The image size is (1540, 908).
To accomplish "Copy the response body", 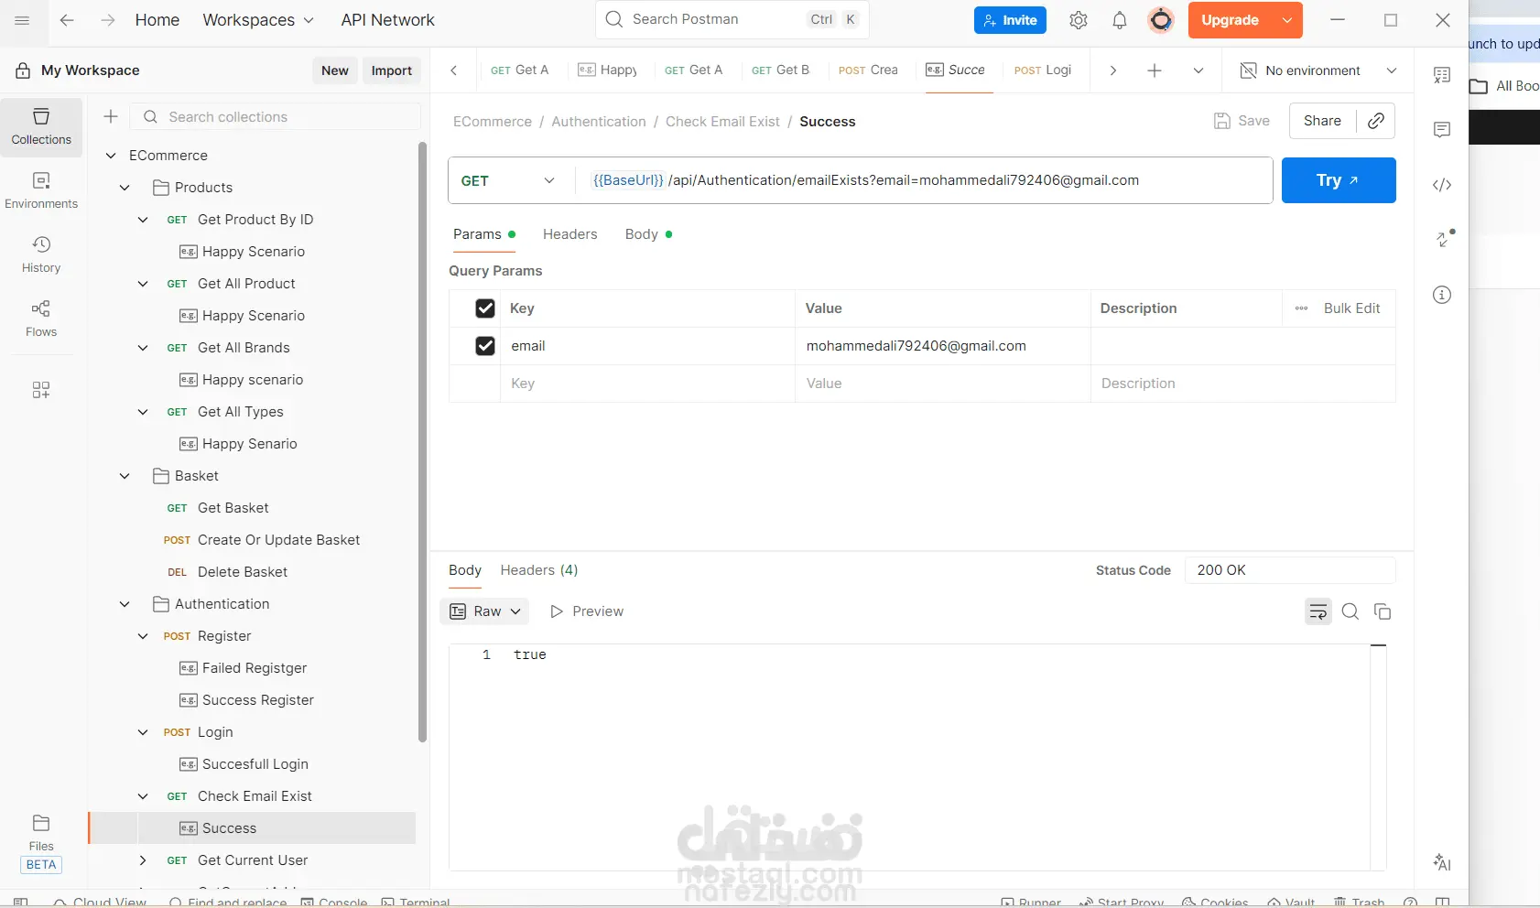I will coord(1383,611).
